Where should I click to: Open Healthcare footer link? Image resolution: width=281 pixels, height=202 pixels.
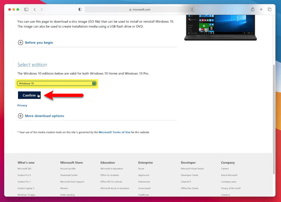144,195
